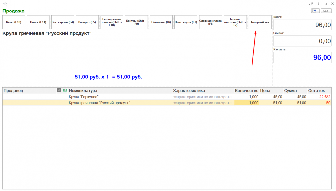The width and height of the screenshot is (336, 191).
Task: Click гречневая row characteristic placeholder
Action: click(203, 103)
